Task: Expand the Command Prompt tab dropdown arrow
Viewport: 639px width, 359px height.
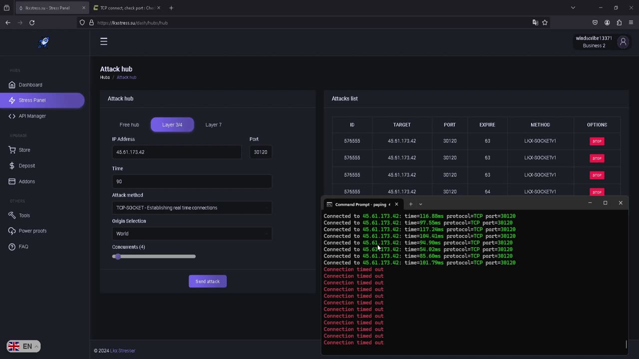Action: (x=420, y=204)
